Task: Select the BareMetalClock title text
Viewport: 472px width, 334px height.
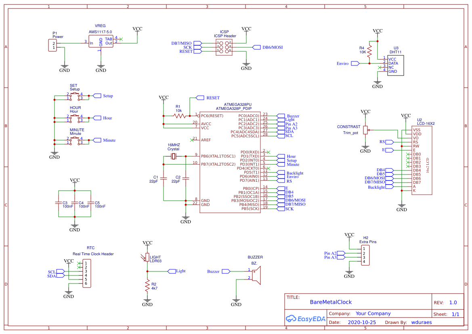Action: click(x=331, y=302)
